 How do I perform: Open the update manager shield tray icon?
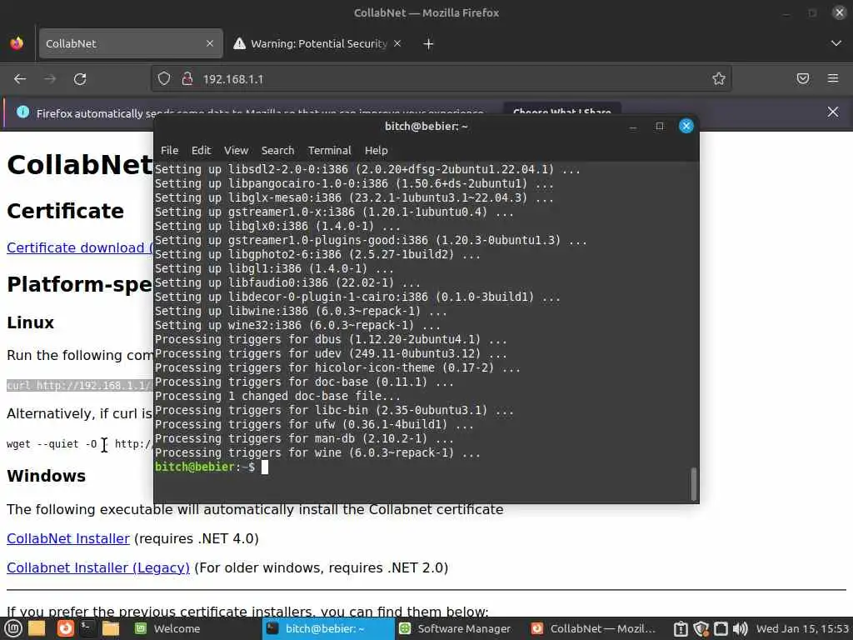(x=701, y=629)
